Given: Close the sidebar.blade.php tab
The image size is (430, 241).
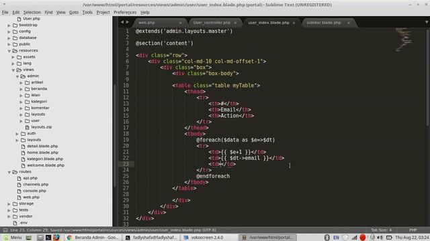Looking at the screenshot, I should 349,23.
